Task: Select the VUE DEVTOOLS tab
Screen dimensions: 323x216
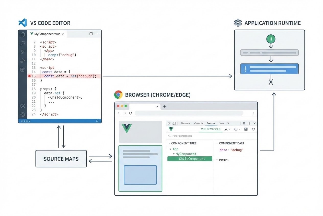Action: point(211,129)
